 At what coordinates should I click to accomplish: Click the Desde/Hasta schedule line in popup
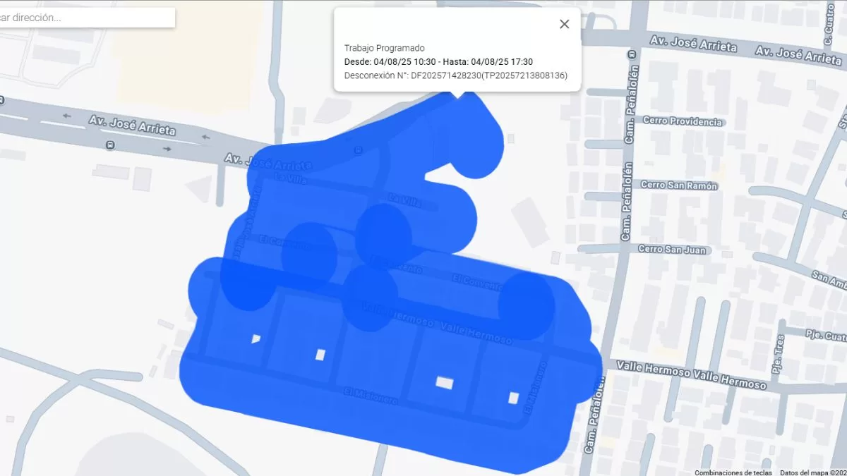click(x=438, y=62)
